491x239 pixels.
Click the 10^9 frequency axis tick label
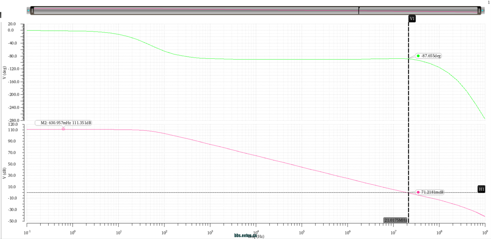click(485, 232)
